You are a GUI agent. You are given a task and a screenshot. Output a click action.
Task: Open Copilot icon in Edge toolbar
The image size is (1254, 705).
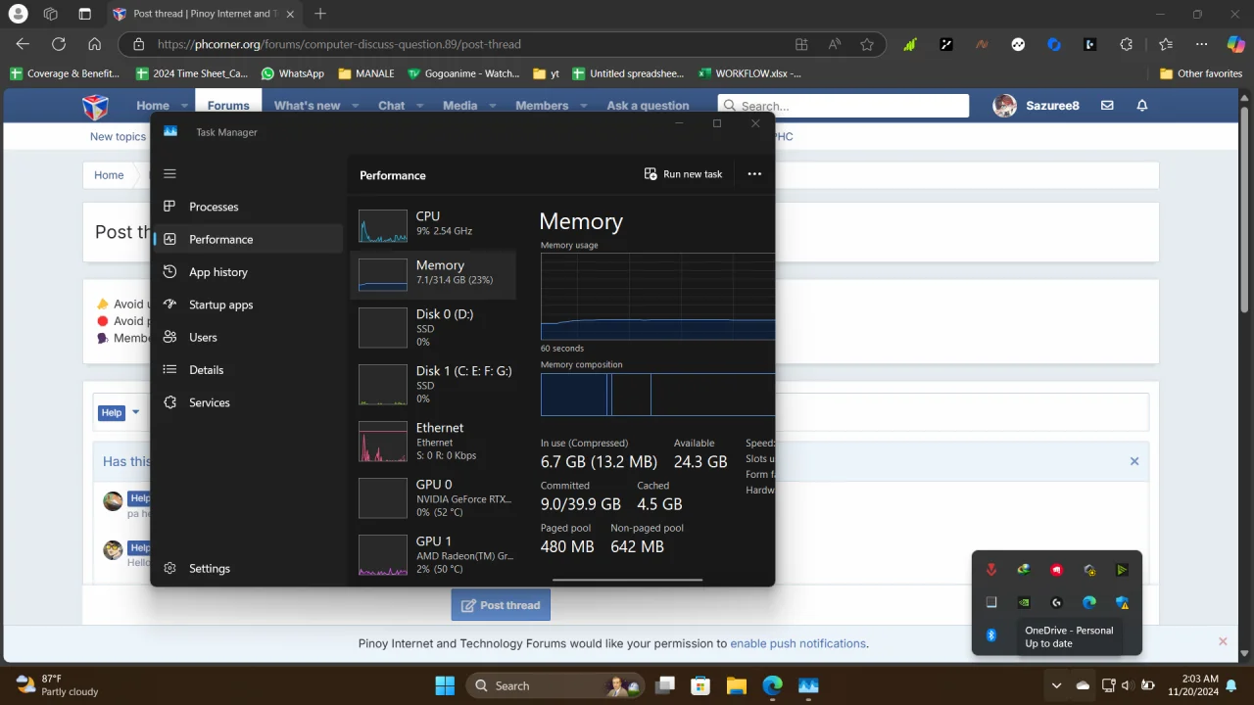click(x=1236, y=44)
